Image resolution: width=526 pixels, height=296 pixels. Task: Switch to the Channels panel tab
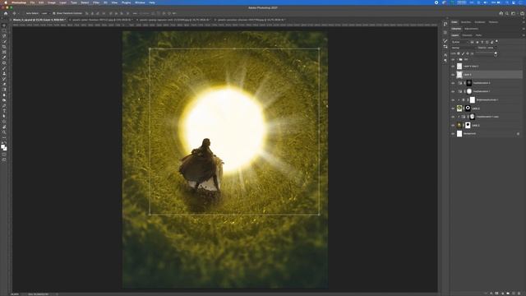click(467, 35)
